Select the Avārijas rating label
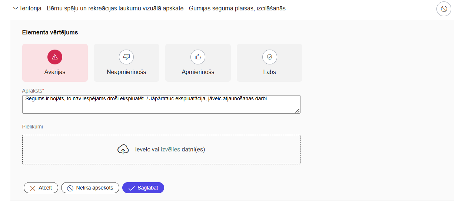Image resolution: width=465 pixels, height=201 pixels. (55, 72)
